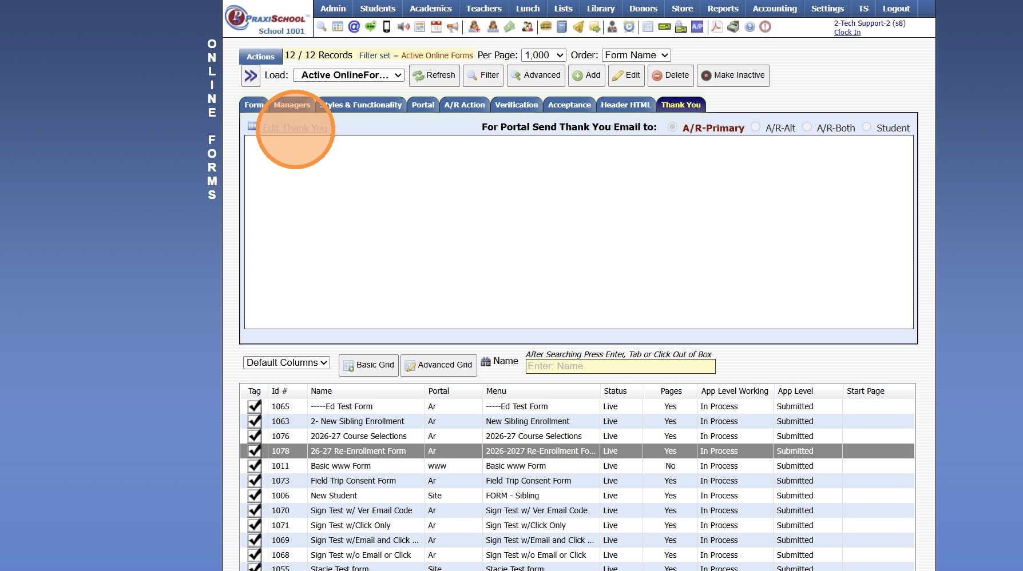Open the Accounting menu
The height and width of the screenshot is (571, 1023).
point(775,9)
